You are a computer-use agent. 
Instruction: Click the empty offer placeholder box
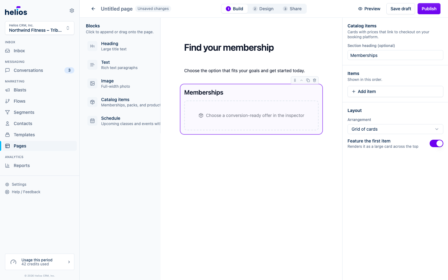251,115
